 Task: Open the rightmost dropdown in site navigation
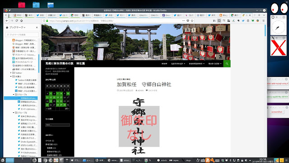point(215,63)
